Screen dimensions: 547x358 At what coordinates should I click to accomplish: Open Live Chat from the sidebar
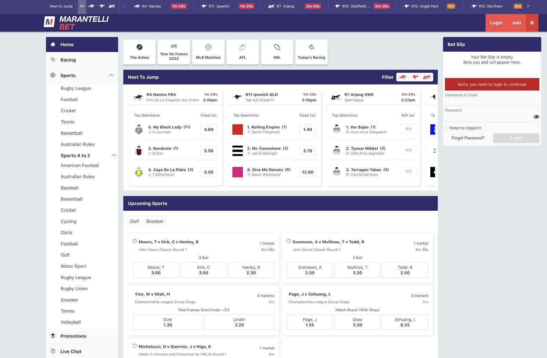[70, 351]
